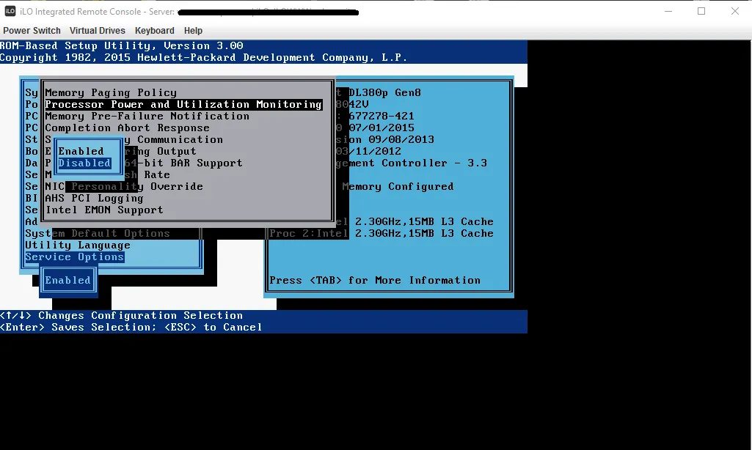
Task: Select Processor Power and Utilization Monitoring
Action: [183, 104]
